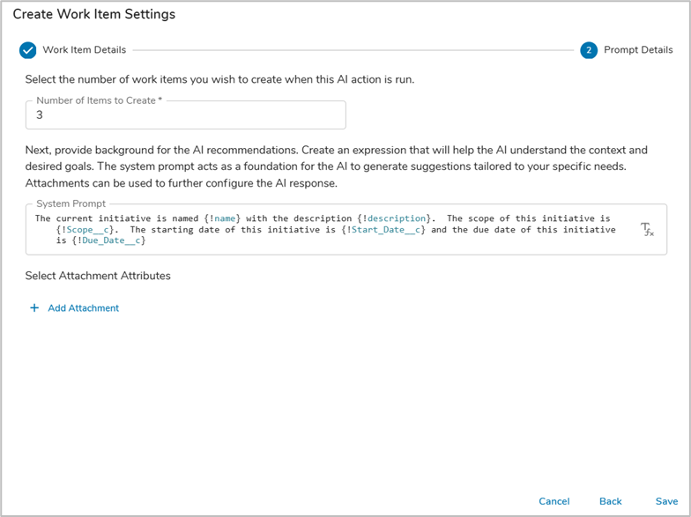Click the Add Attachment link
This screenshot has width=691, height=517.
[x=83, y=308]
